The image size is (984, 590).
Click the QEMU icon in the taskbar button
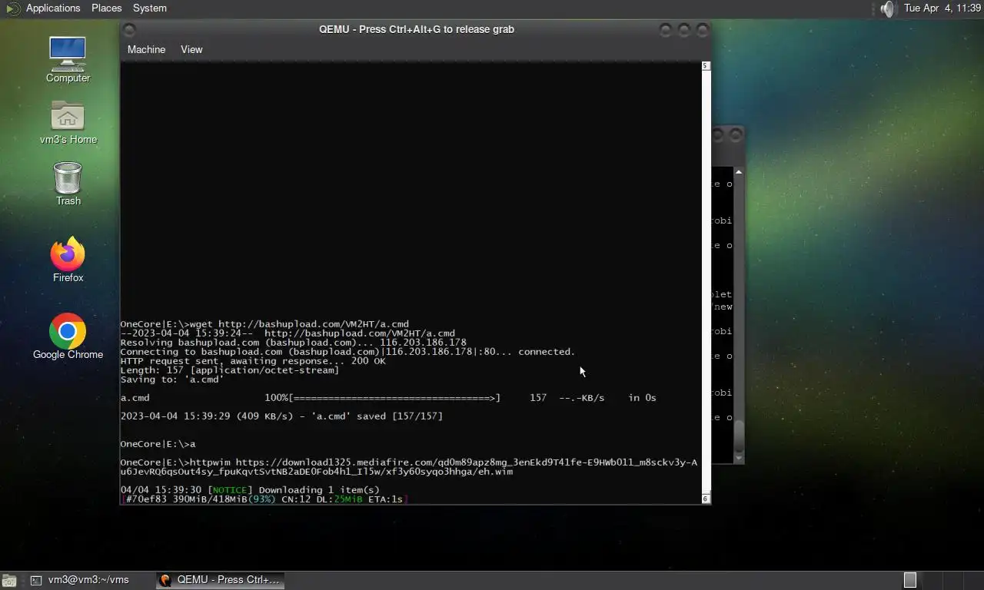tap(165, 580)
